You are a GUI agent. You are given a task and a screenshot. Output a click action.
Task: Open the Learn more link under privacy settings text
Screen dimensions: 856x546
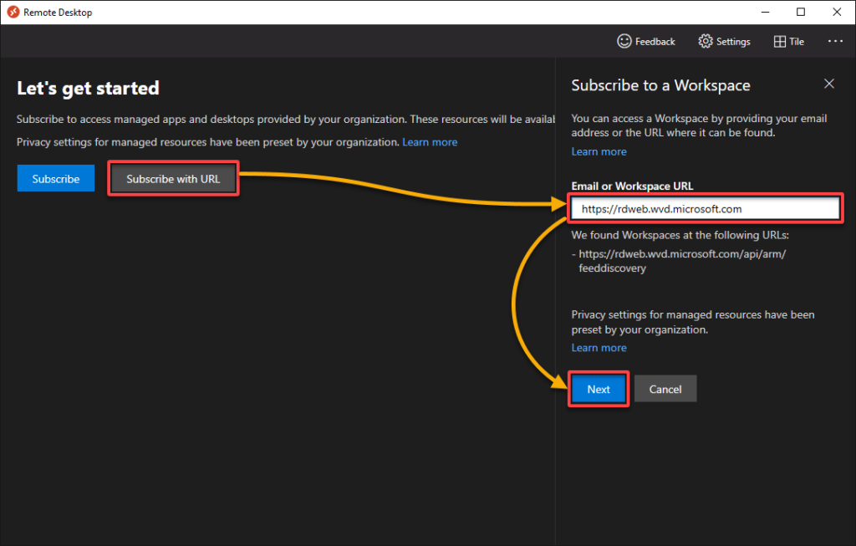[x=430, y=141]
